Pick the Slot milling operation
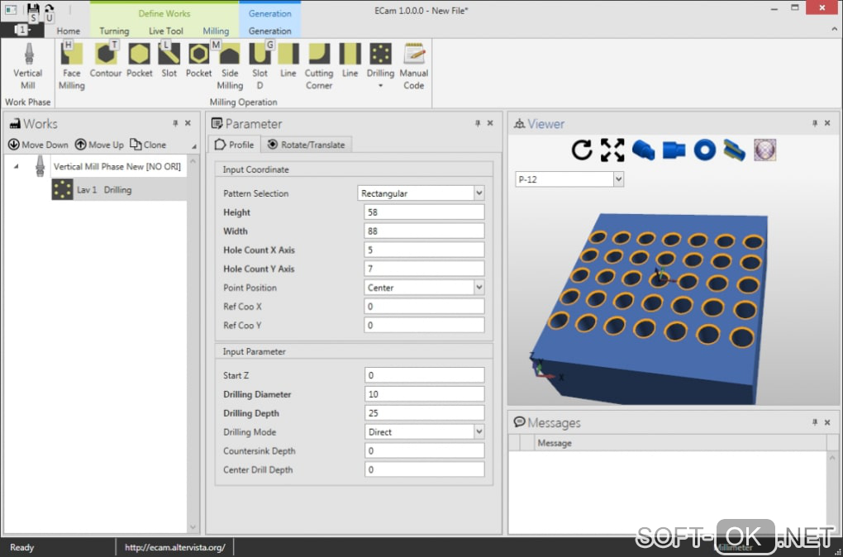The width and height of the screenshot is (843, 557). pos(169,61)
